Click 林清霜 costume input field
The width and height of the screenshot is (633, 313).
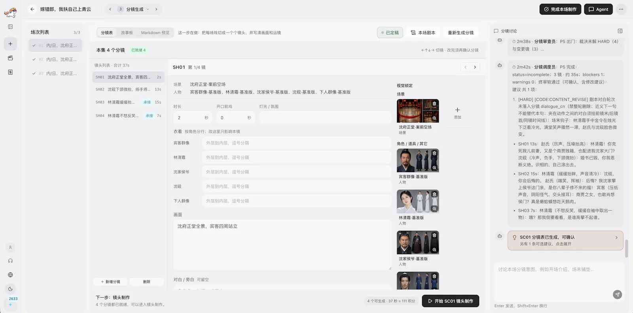tap(296, 157)
